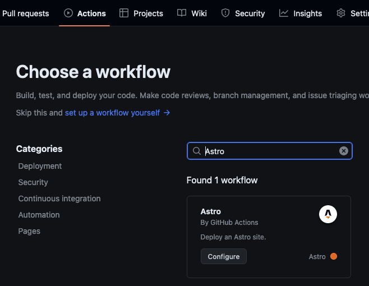Open the Projects tab
The image size is (369, 286).
click(x=141, y=13)
